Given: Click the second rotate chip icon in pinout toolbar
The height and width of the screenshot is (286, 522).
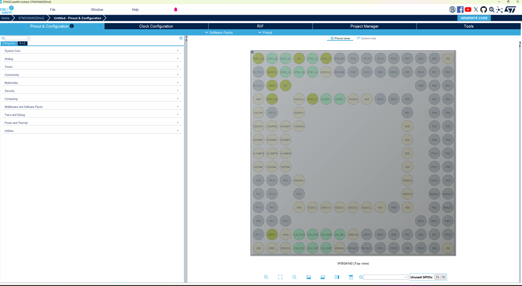Looking at the screenshot, I should 322,277.
